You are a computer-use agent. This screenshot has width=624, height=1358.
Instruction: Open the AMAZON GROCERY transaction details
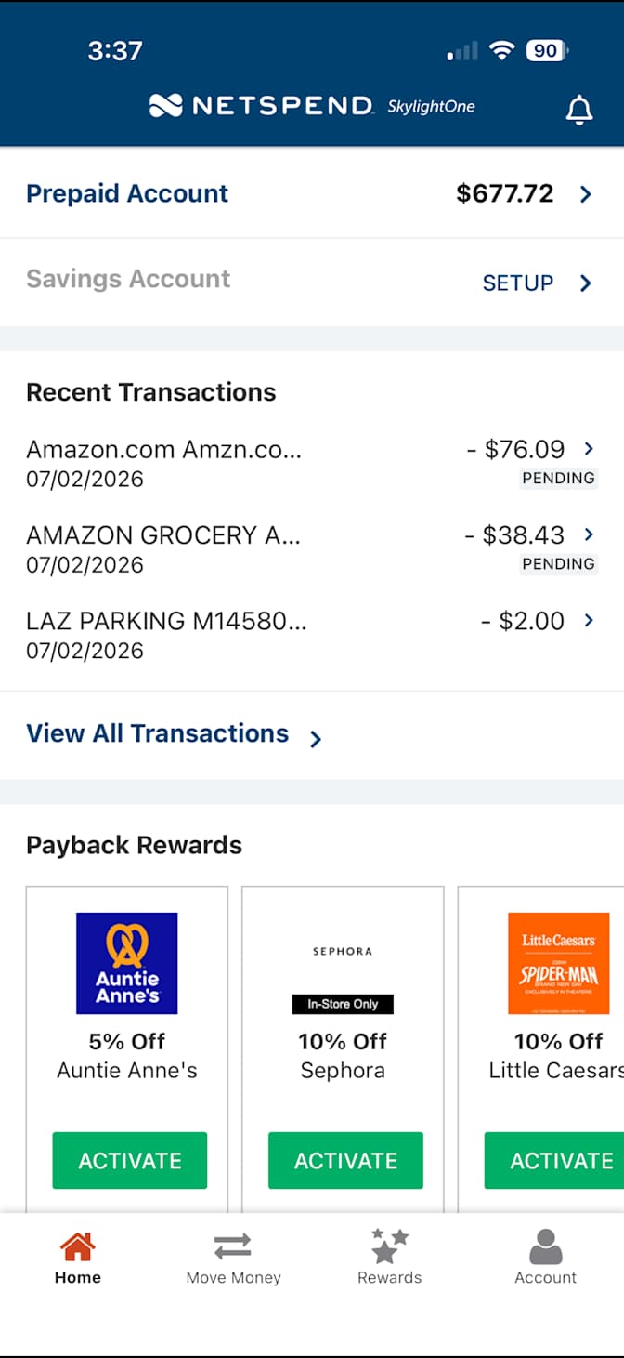click(312, 549)
